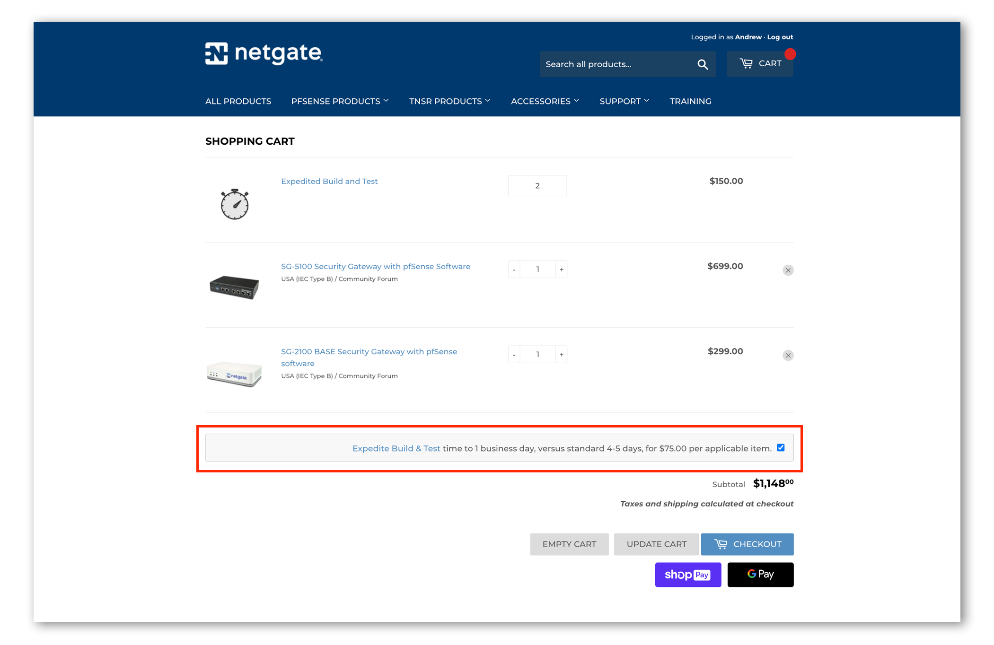Screen dimensions: 994x645
Task: Toggle the Expedite Build & Test checkbox
Action: [x=781, y=447]
